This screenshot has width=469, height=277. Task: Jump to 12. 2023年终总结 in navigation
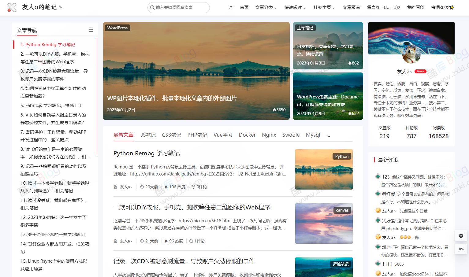click(x=54, y=221)
